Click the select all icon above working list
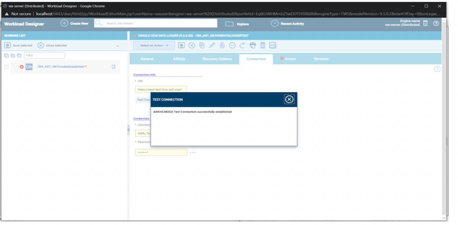 pos(6,56)
